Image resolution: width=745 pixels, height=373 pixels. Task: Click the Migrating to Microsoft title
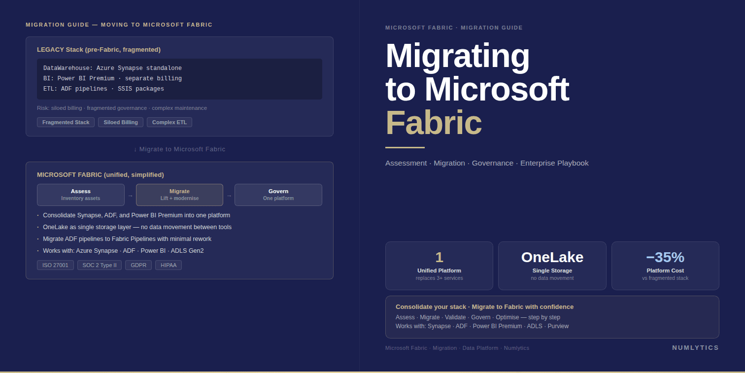477,72
